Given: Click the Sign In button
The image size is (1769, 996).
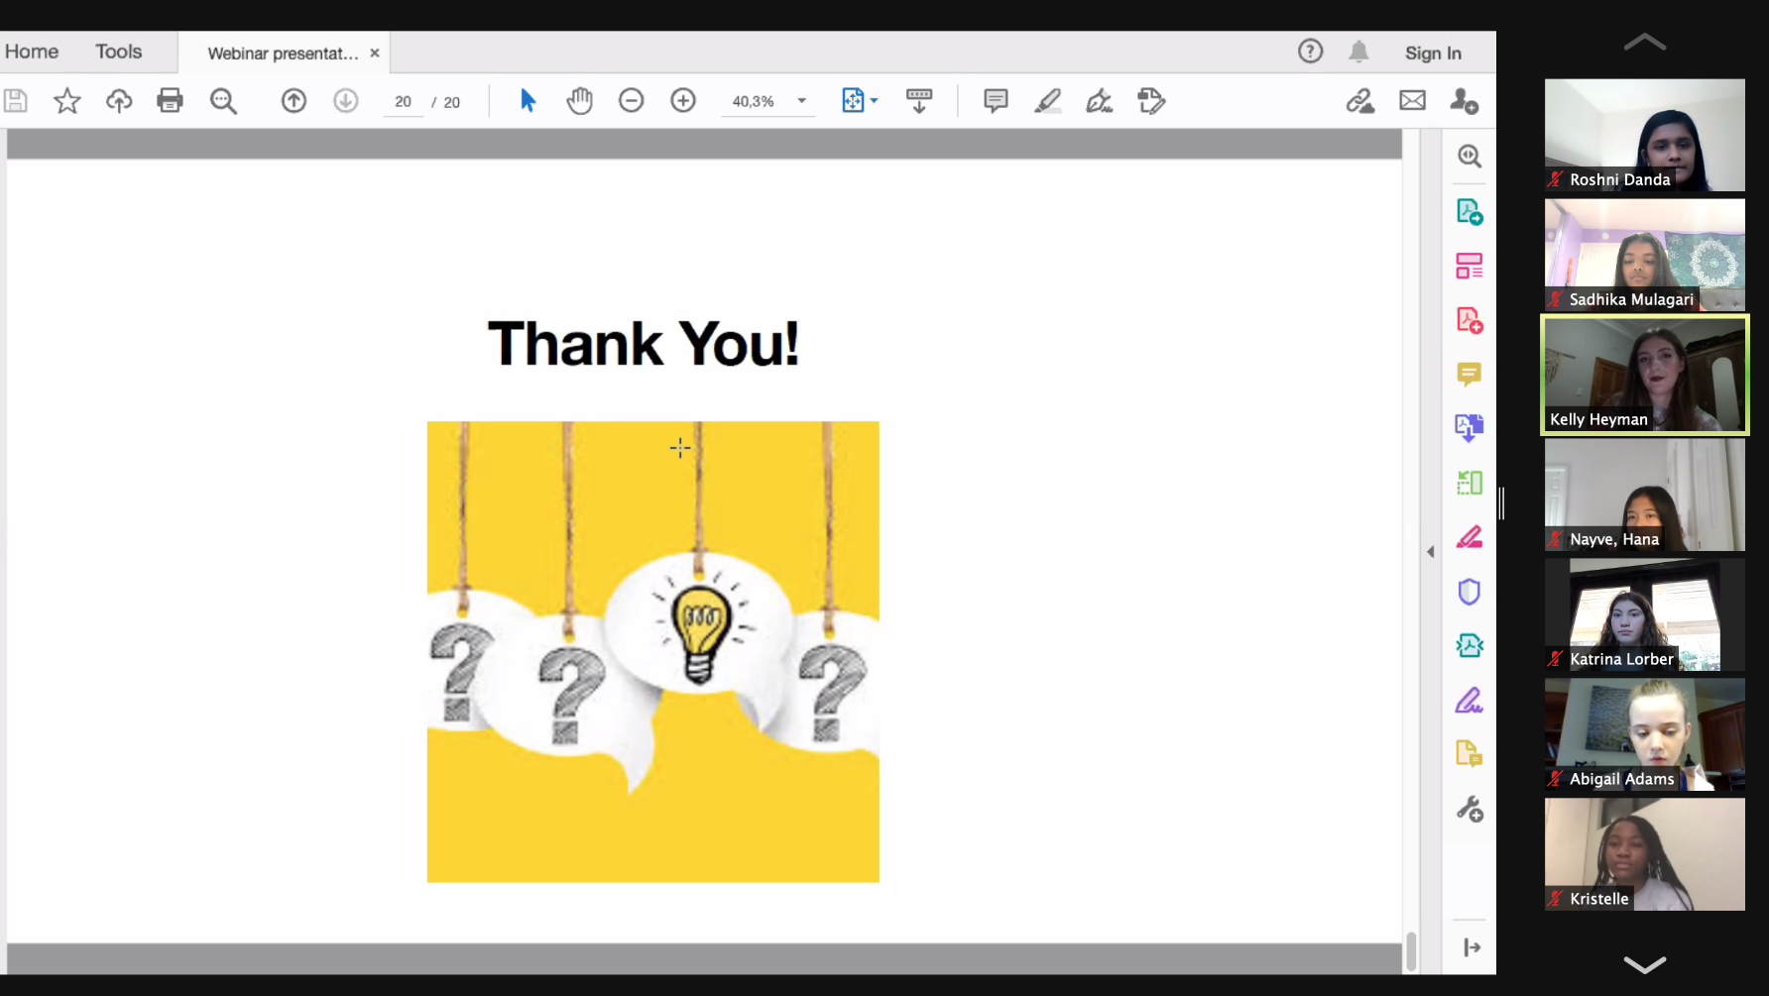Looking at the screenshot, I should [x=1433, y=54].
